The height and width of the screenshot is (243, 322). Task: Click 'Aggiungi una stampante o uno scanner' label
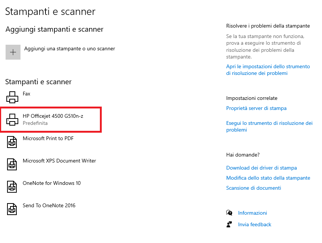pyautogui.click(x=70, y=49)
